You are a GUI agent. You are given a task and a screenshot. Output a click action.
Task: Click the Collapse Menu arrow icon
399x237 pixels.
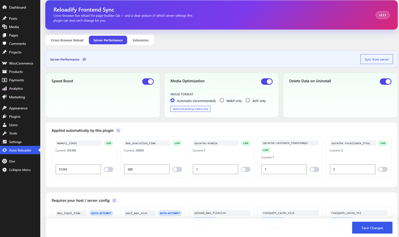coord(4,170)
